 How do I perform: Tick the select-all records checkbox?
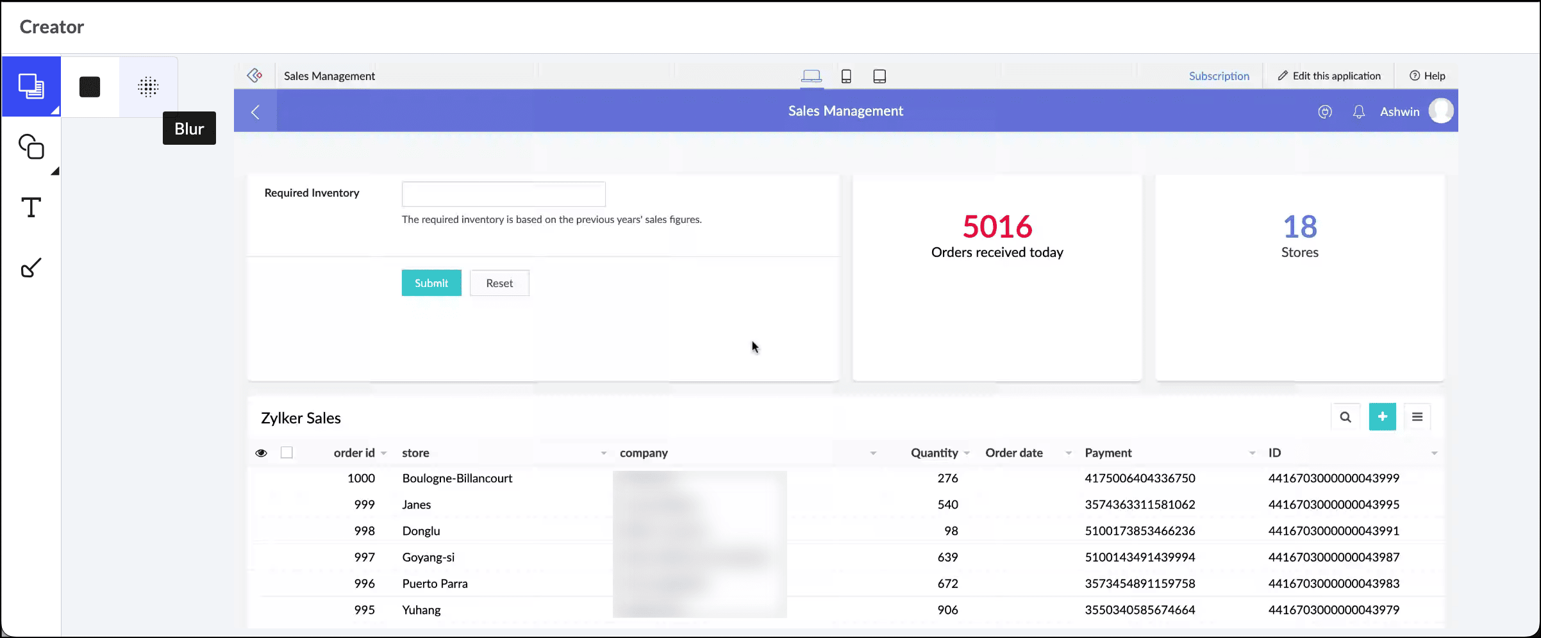[x=287, y=453]
